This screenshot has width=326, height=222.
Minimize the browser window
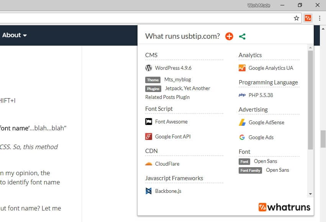[x=282, y=5]
